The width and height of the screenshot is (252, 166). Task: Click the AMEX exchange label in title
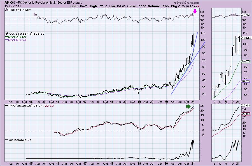coord(78,3)
